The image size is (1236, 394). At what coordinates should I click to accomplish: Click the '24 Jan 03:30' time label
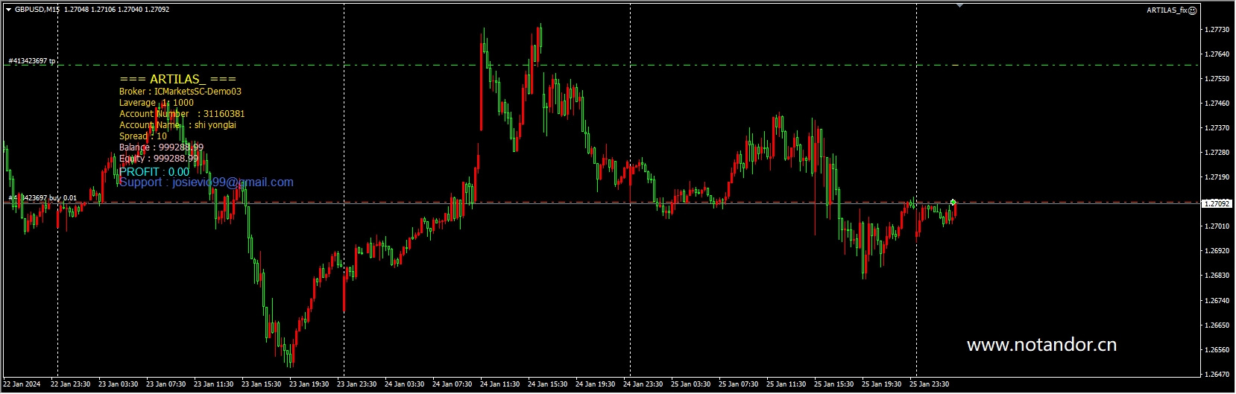404,385
